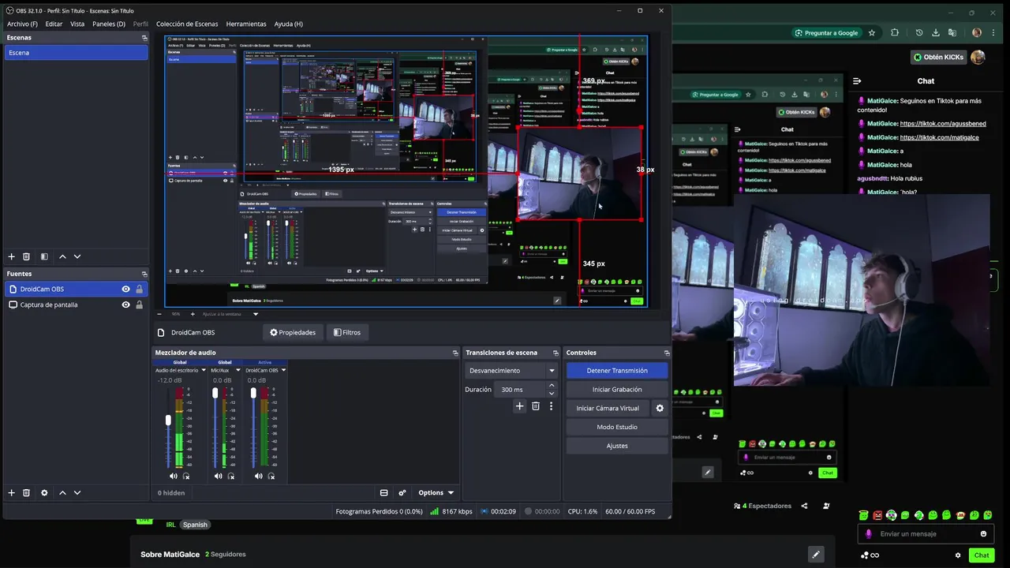The height and width of the screenshot is (568, 1010).
Task: Pop out the Escenas dock
Action: [x=144, y=37]
